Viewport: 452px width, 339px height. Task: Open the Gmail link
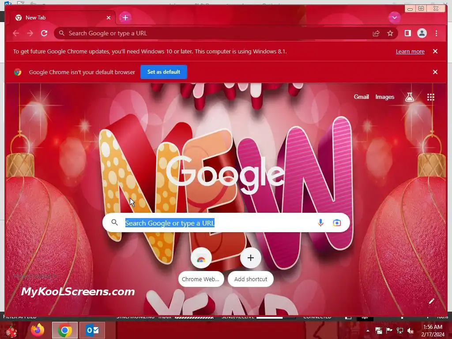[361, 97]
